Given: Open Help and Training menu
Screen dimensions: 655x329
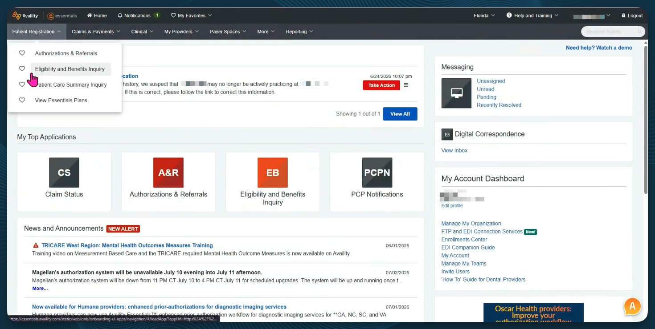Looking at the screenshot, I should (x=532, y=16).
